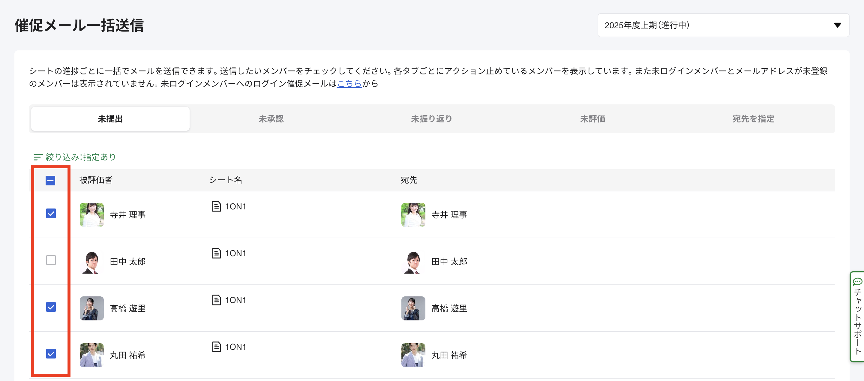Toggle the select-all header checkbox
The width and height of the screenshot is (864, 381).
50,181
